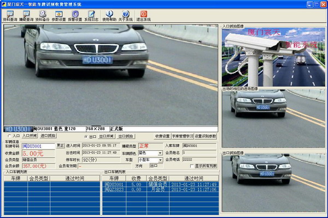Viewport: 328px width, 218px height.
Task: Open 资料备份 data backup tool
Action: (43, 14)
